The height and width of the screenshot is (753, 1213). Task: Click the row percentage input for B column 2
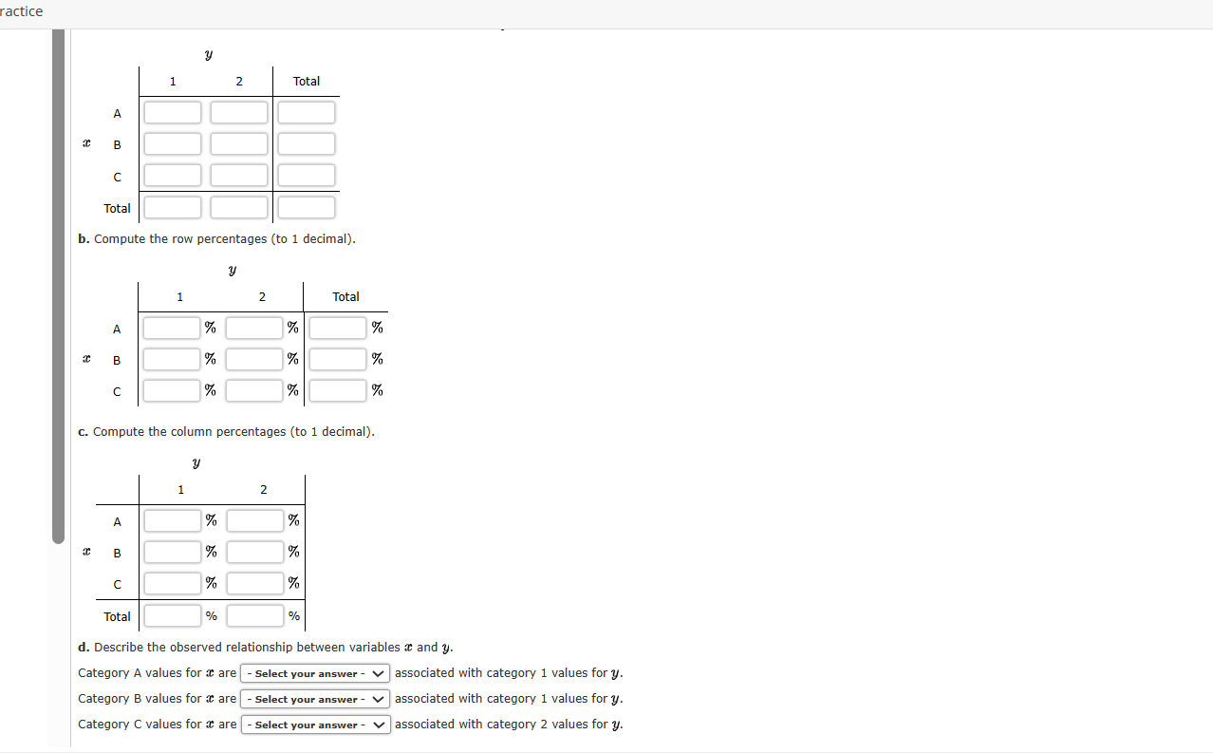pyautogui.click(x=253, y=358)
